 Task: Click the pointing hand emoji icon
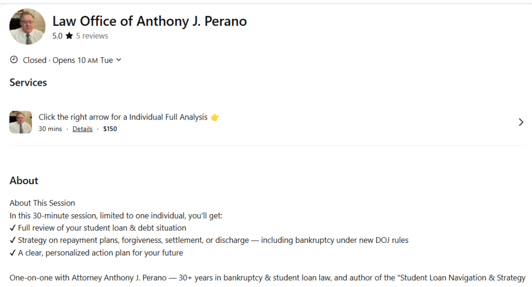click(x=215, y=118)
